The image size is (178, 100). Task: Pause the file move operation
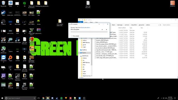tap(102, 29)
